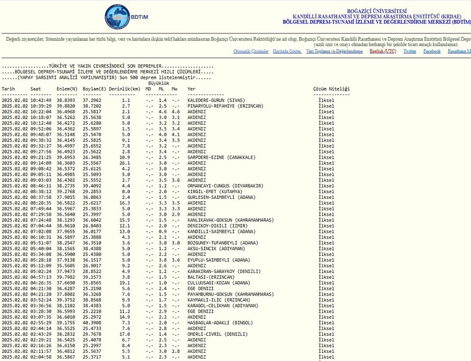Viewport: 471px width, 361px height.
Task: Select the KALEDERE-GURUN (SIVAS) location text
Action: (217, 101)
